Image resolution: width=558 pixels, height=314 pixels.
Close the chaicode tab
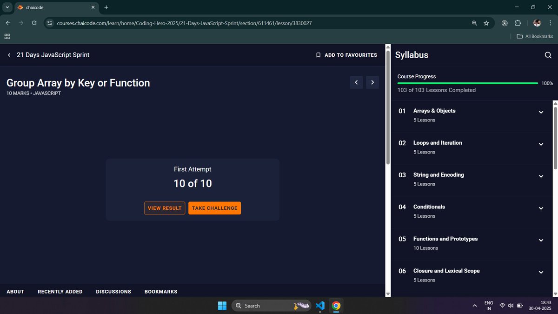click(93, 7)
